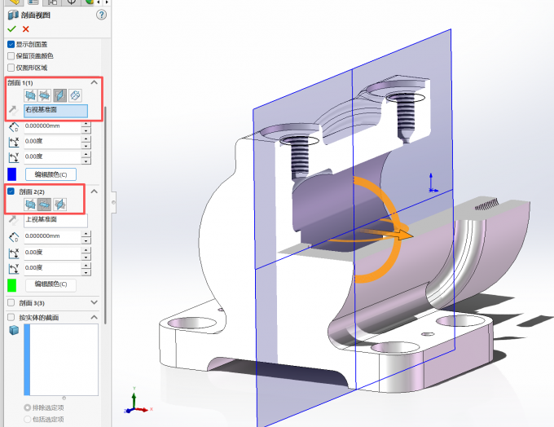
Task: Select 排除选定项 radio button
Action: pyautogui.click(x=27, y=407)
